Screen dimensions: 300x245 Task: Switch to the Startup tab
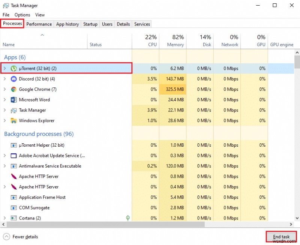point(90,24)
